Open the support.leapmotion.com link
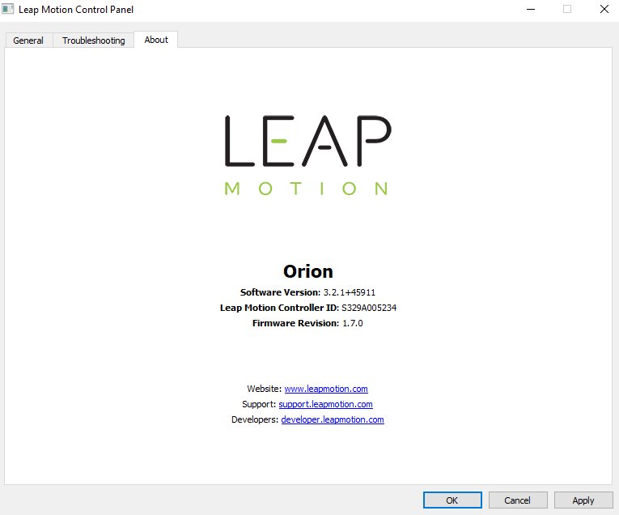 [x=326, y=404]
